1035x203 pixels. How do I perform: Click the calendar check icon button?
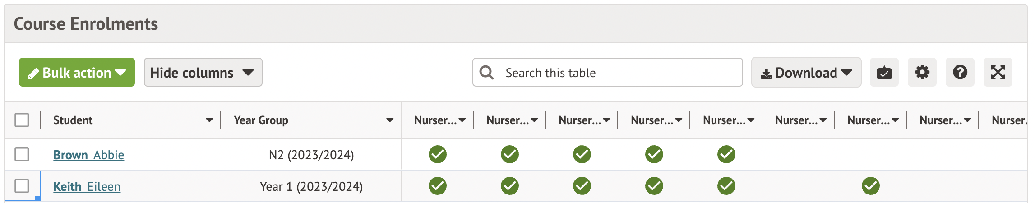coord(884,72)
